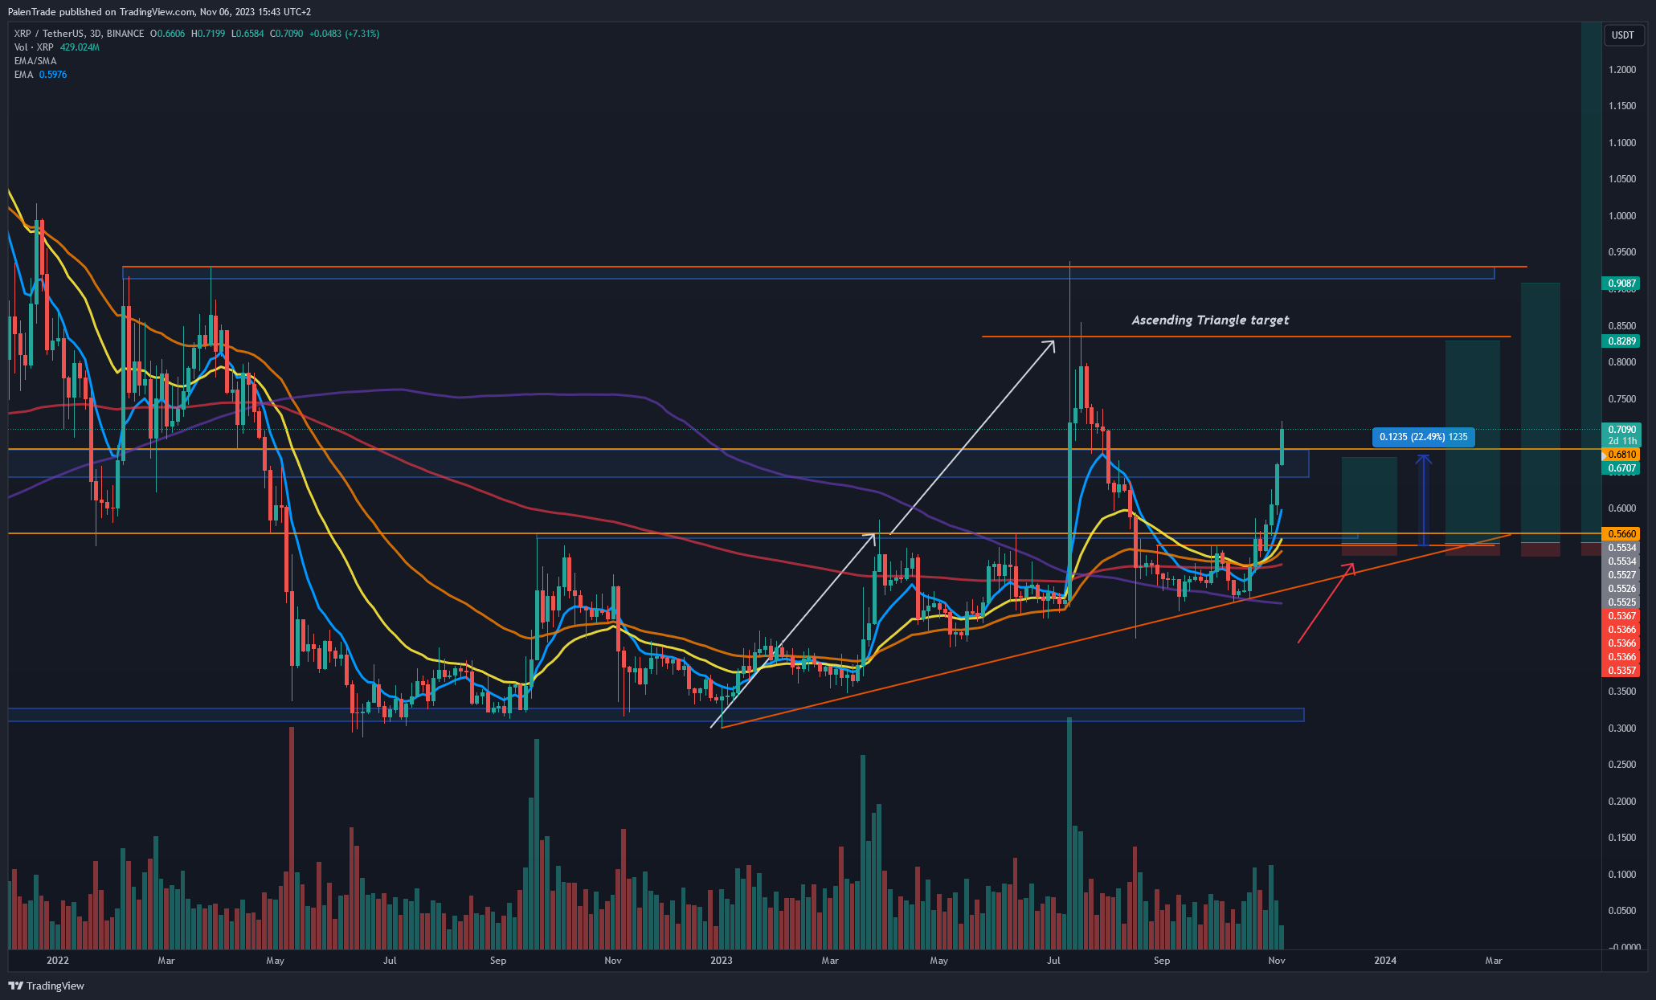This screenshot has height=1000, width=1656.
Task: Click the 0.1235 (22.49%) 1235 measurement label
Action: click(1423, 437)
